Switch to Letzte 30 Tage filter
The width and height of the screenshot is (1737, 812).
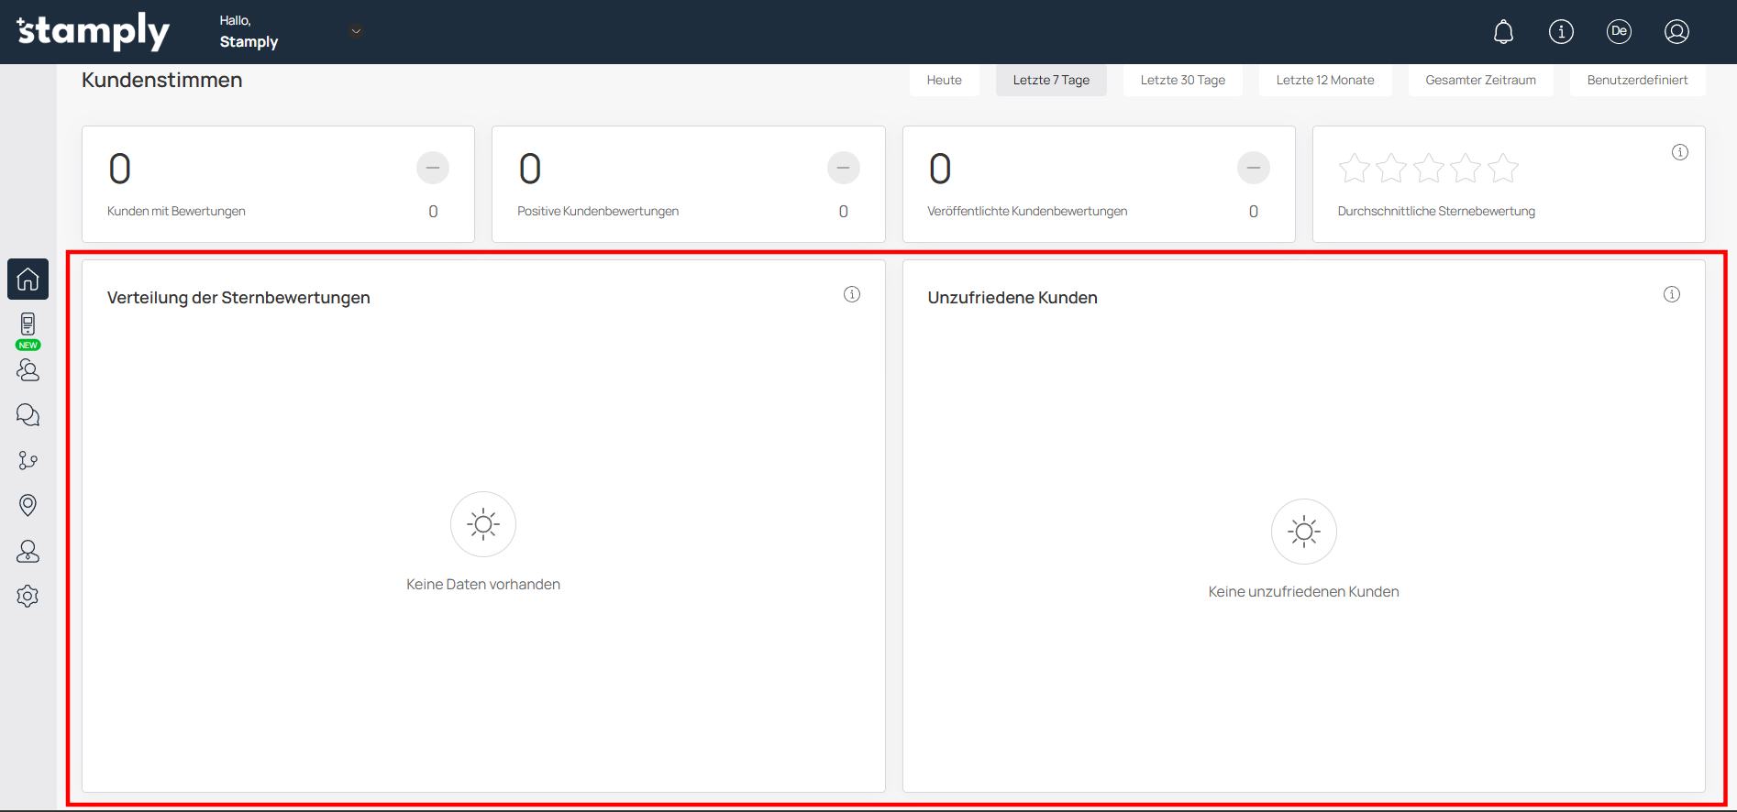(1182, 80)
